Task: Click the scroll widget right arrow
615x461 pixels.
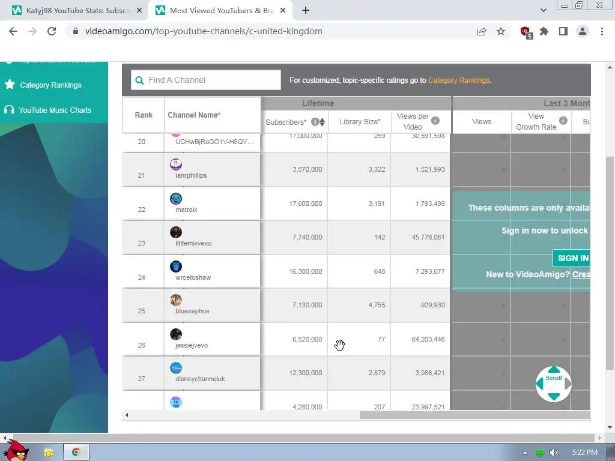Action: coord(568,384)
